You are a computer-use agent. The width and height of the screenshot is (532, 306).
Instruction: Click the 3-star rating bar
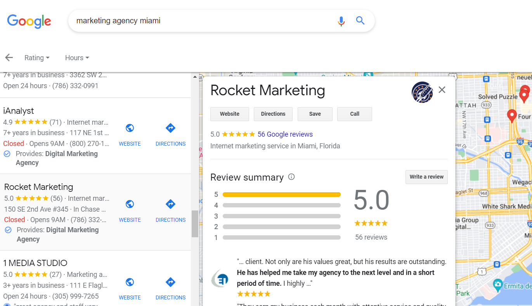pos(282,216)
